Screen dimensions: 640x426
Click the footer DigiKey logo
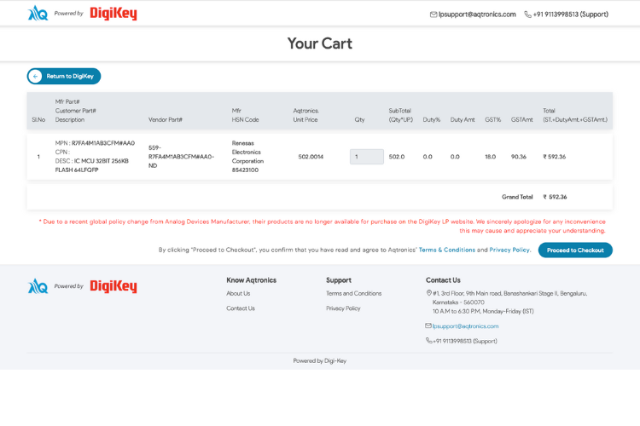113,286
